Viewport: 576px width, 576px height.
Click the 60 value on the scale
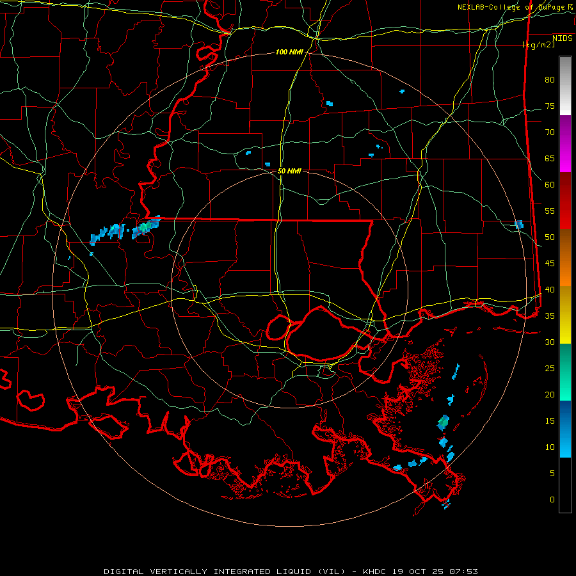click(x=550, y=185)
